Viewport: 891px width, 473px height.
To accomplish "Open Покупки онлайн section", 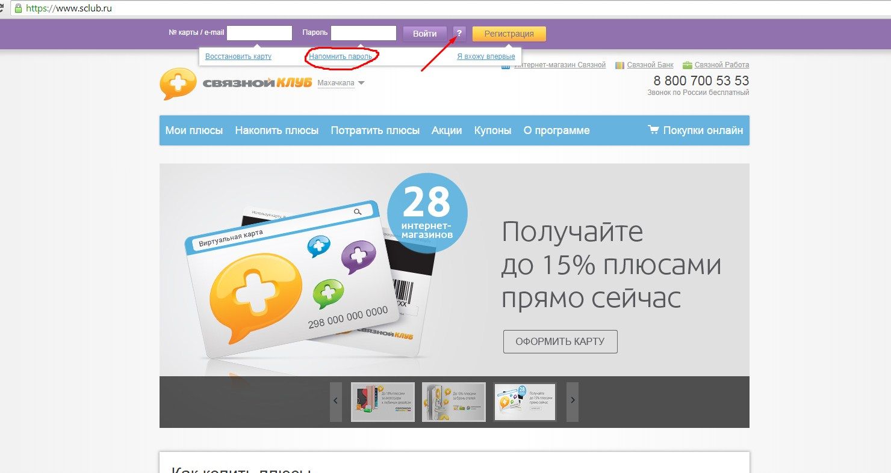I will point(695,130).
